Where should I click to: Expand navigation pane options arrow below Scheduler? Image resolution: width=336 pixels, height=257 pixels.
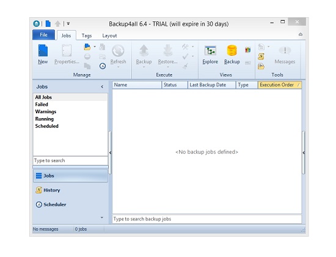click(102, 218)
